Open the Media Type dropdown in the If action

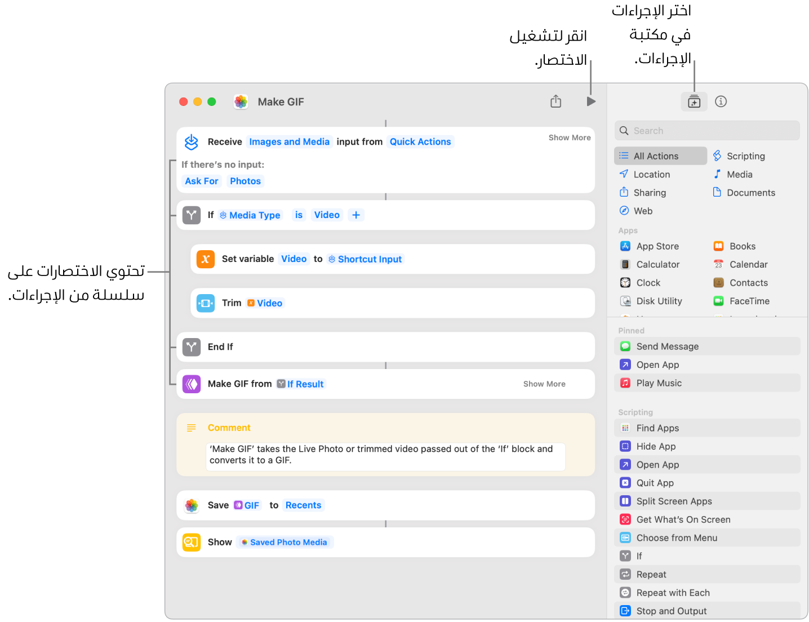[x=250, y=215]
